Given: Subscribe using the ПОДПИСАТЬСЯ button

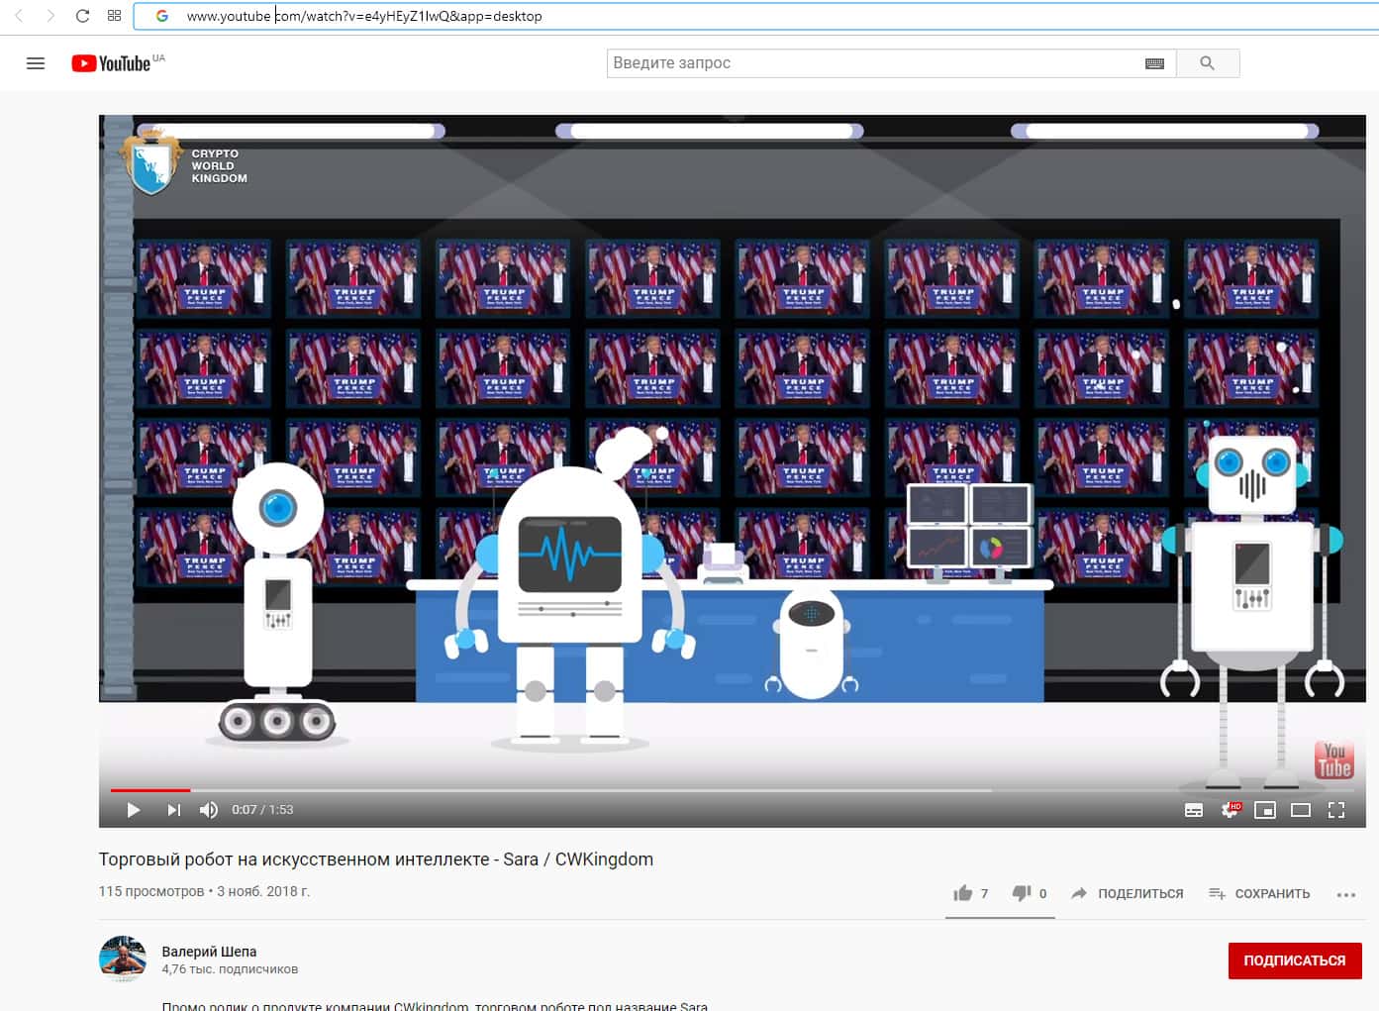Looking at the screenshot, I should 1295,960.
